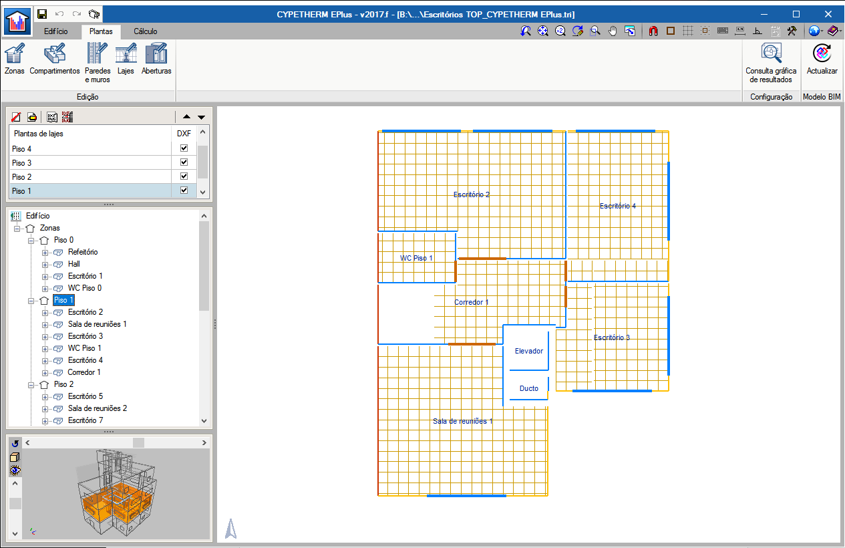Collapse the Zonas tree node
The height and width of the screenshot is (548, 845).
[17, 229]
